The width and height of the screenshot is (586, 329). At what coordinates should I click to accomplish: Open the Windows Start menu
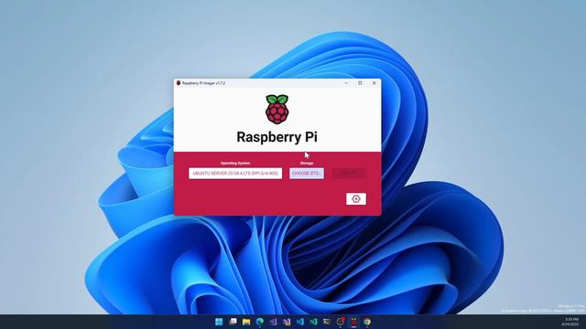(x=219, y=322)
